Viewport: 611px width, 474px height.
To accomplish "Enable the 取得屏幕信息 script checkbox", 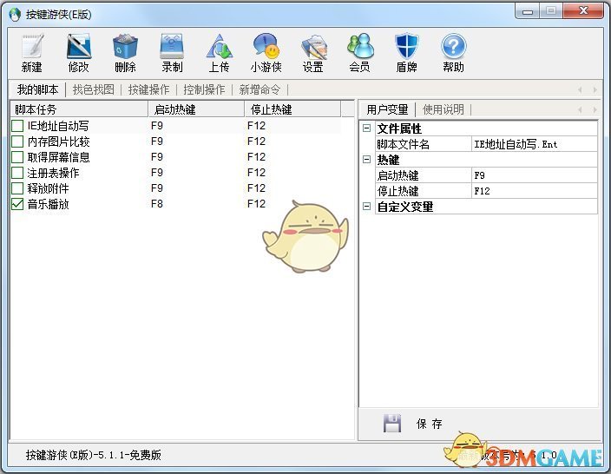I will [17, 157].
